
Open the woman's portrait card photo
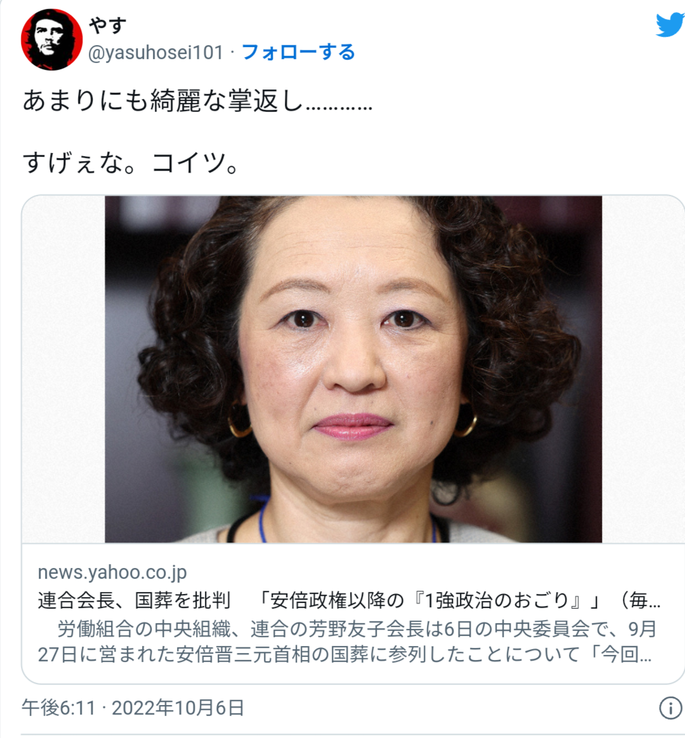[x=353, y=369]
